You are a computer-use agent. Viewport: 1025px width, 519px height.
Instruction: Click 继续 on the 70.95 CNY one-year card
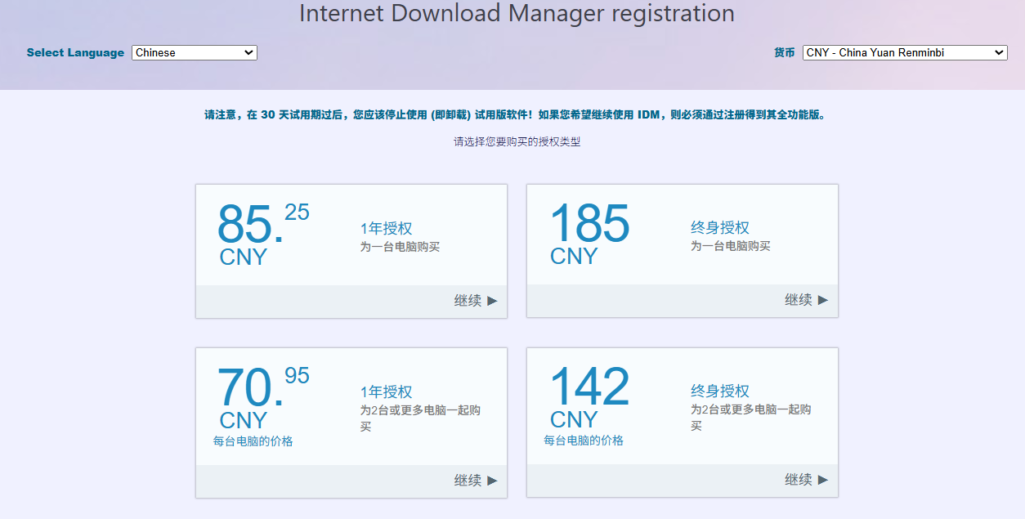coord(476,481)
